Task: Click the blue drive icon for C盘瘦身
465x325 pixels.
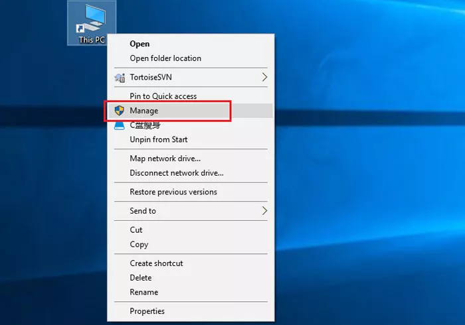Action: tap(120, 125)
